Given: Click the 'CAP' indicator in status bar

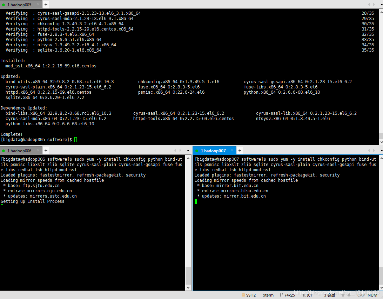Looking at the screenshot, I should pyautogui.click(x=361, y=295).
